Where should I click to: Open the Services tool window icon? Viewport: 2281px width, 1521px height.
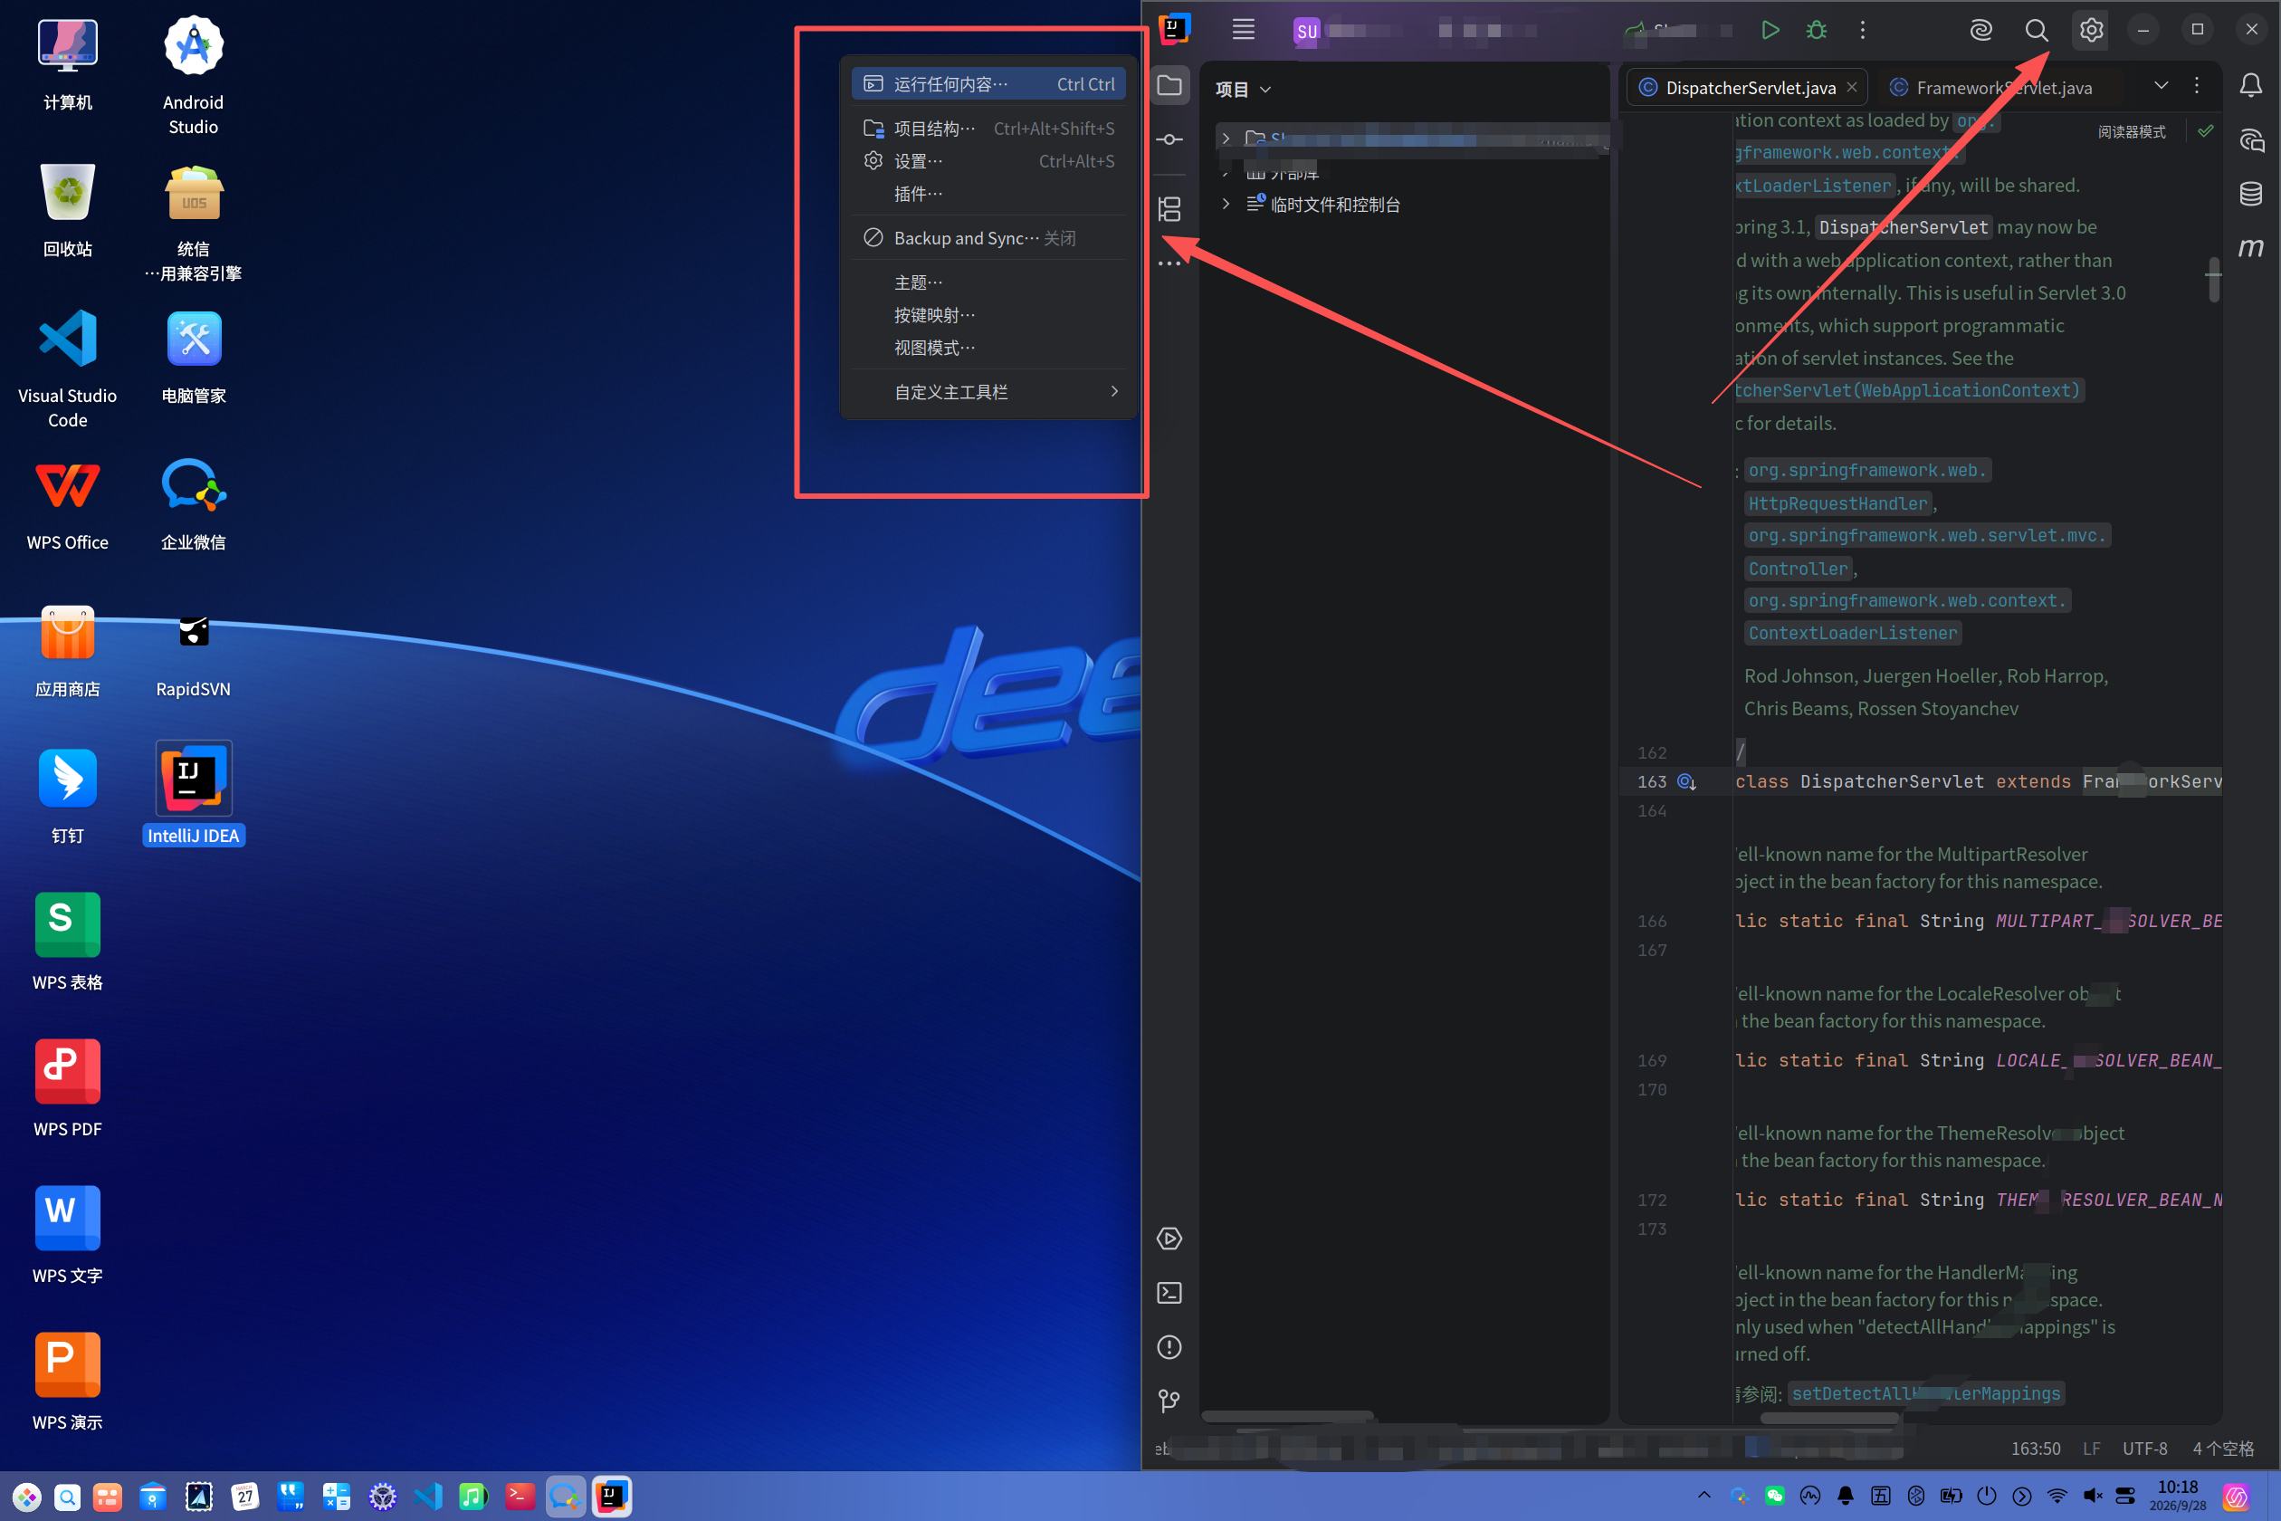point(1169,1239)
